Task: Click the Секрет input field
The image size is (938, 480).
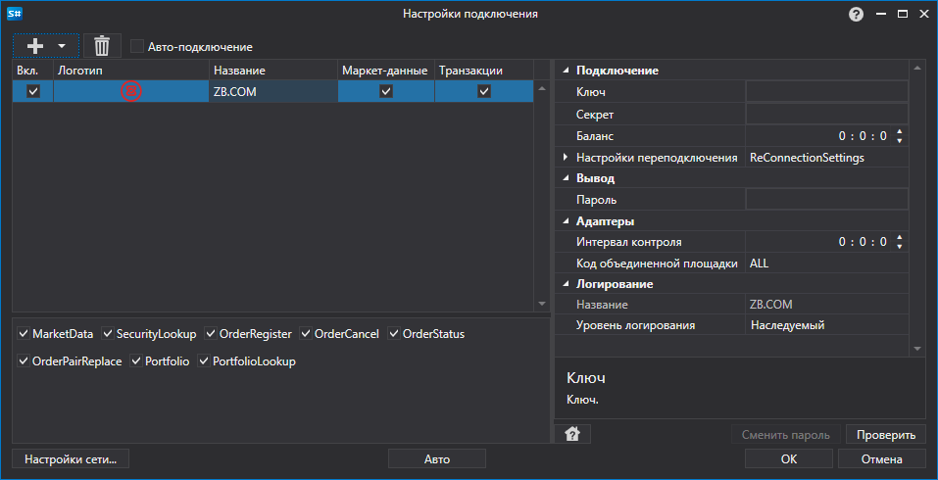Action: (826, 115)
